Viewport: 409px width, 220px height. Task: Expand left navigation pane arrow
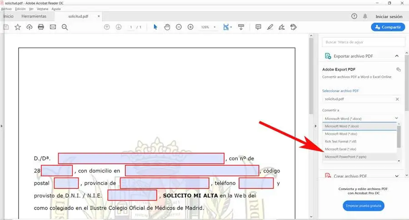coord(1,126)
